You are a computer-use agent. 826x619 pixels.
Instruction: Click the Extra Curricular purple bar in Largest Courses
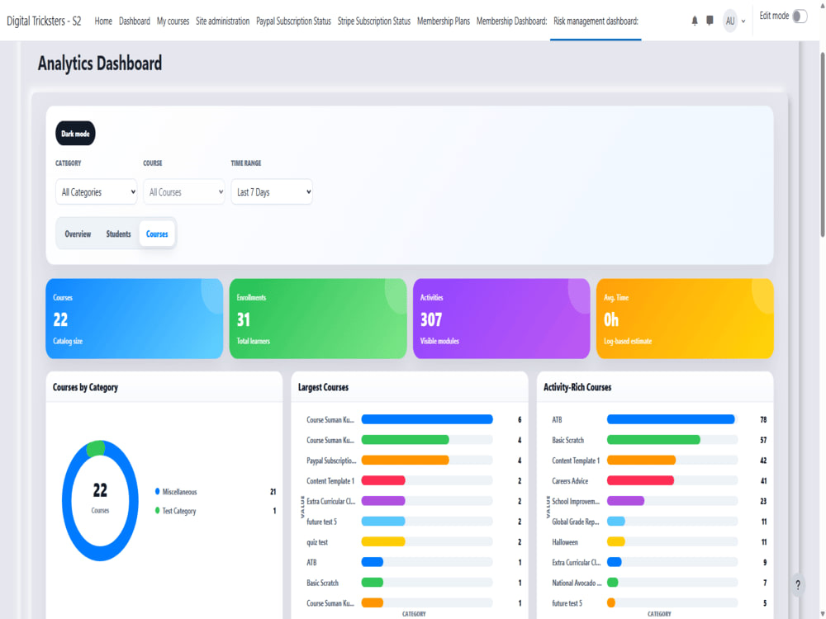[383, 501]
